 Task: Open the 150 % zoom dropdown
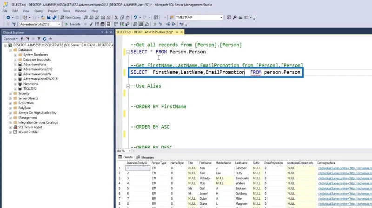click(130, 151)
